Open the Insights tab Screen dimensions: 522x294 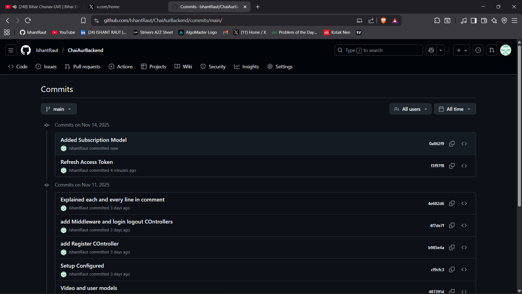(x=246, y=67)
